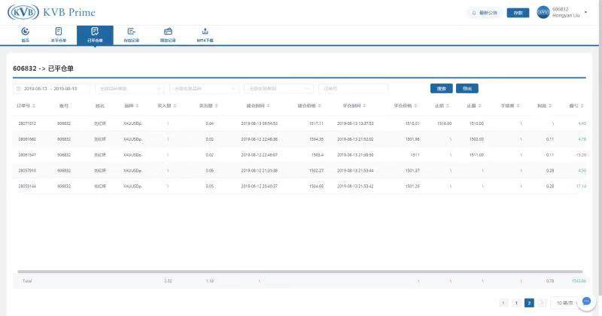The width and height of the screenshot is (602, 316).
Task: Click the date range picker field
Action: (53, 89)
